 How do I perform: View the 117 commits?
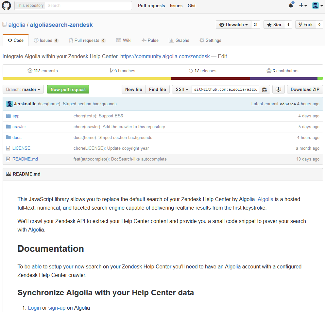click(43, 71)
